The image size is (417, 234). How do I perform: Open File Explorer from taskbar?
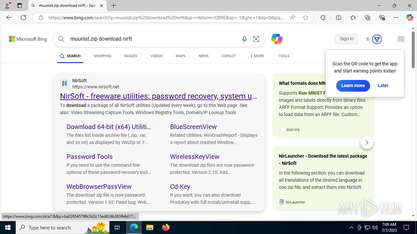pyautogui.click(x=150, y=227)
